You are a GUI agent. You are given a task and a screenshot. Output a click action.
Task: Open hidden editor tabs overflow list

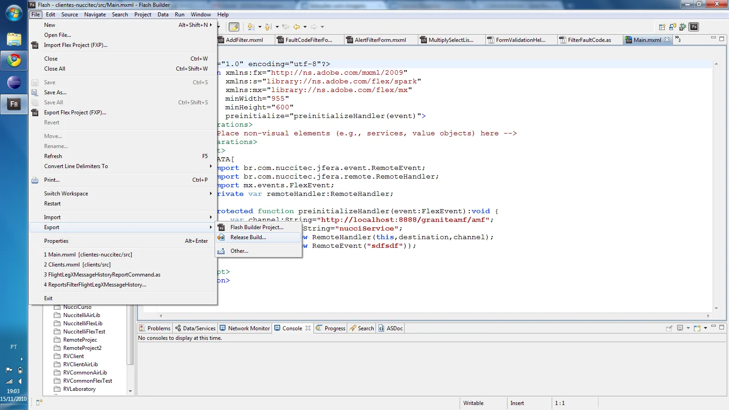tap(678, 40)
